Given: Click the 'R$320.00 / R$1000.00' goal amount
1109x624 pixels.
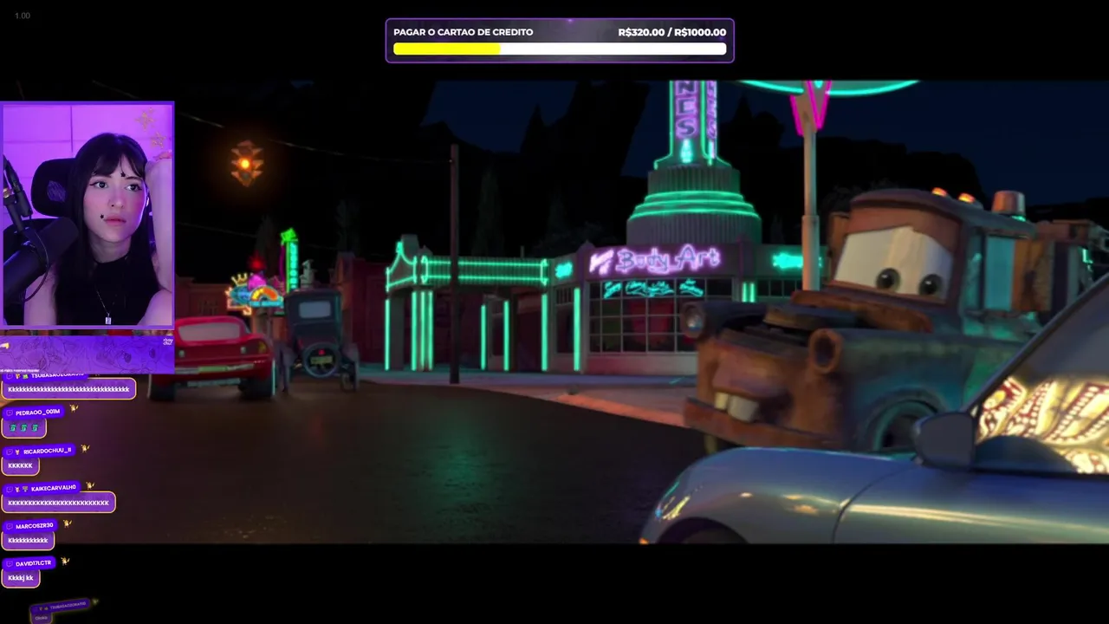Looking at the screenshot, I should [x=672, y=32].
